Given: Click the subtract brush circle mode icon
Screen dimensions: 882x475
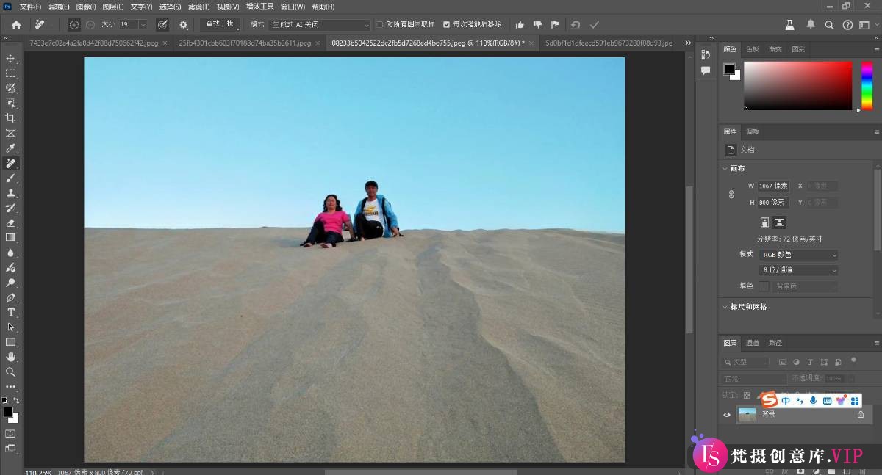Looking at the screenshot, I should pyautogui.click(x=90, y=25).
